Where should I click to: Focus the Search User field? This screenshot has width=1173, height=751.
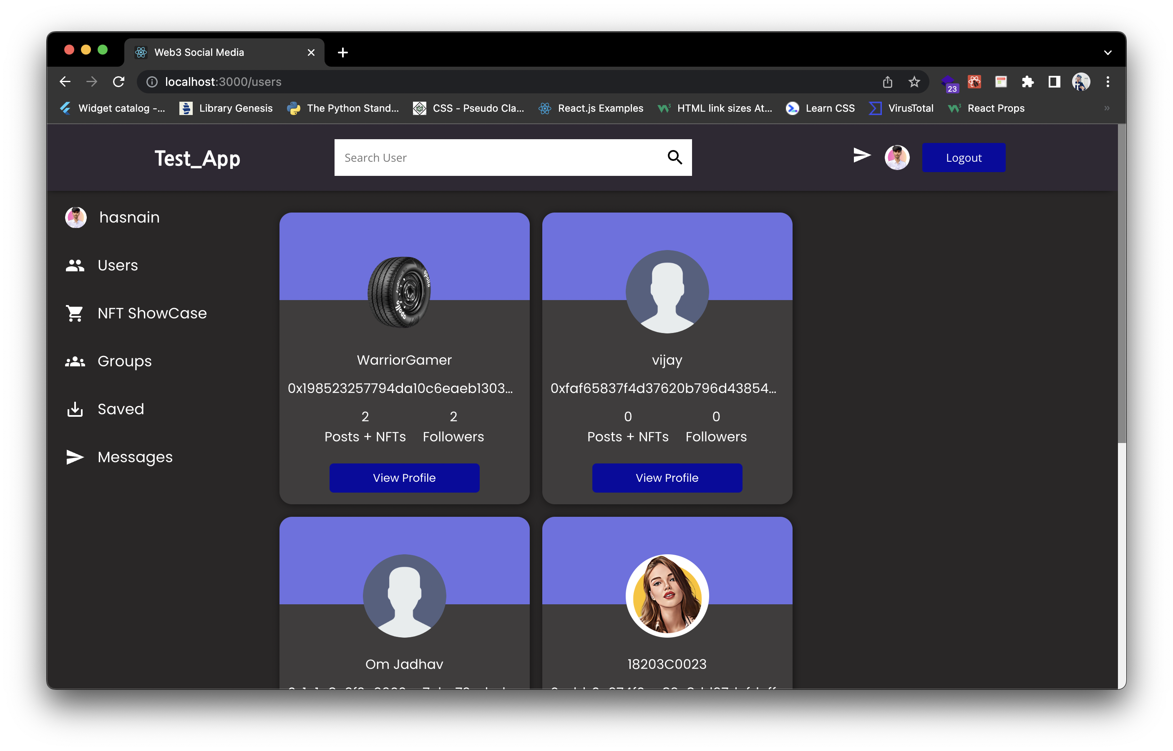pyautogui.click(x=498, y=158)
